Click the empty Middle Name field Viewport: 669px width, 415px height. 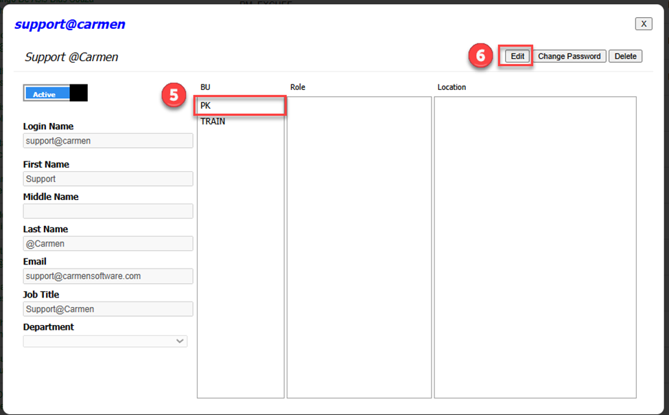pos(108,211)
